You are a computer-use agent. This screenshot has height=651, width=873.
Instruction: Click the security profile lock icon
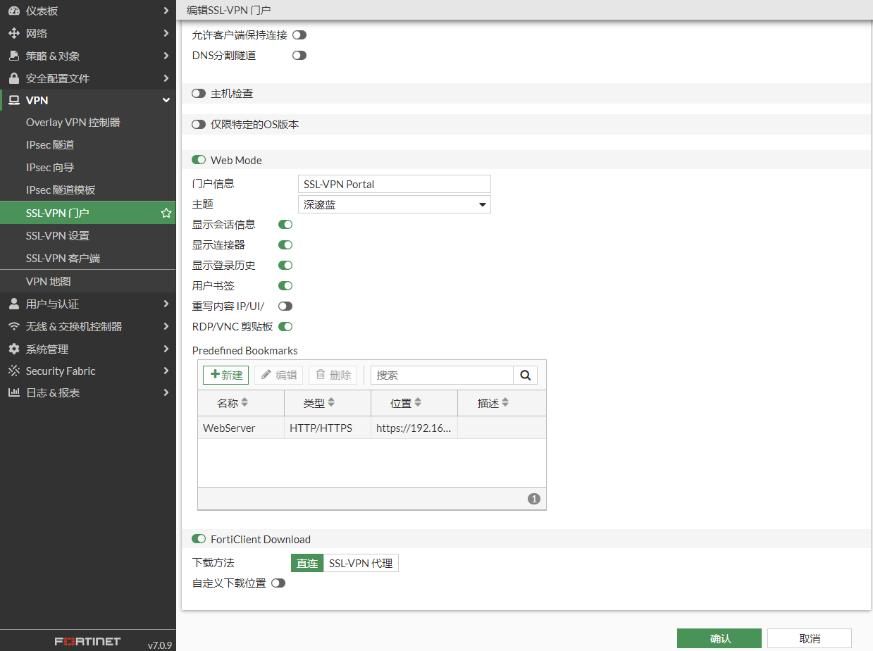point(13,78)
